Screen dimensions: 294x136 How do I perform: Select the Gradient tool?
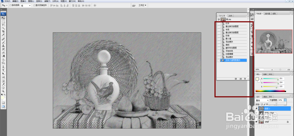[x=3, y=56]
